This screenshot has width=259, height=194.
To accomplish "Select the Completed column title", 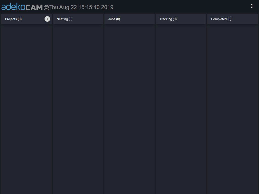I will coord(219,19).
